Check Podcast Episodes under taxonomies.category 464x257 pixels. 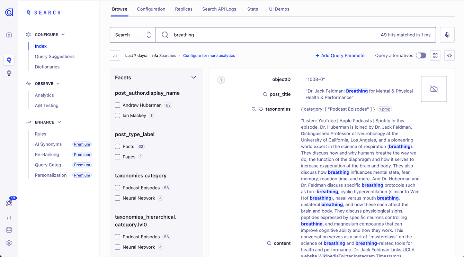(118, 188)
